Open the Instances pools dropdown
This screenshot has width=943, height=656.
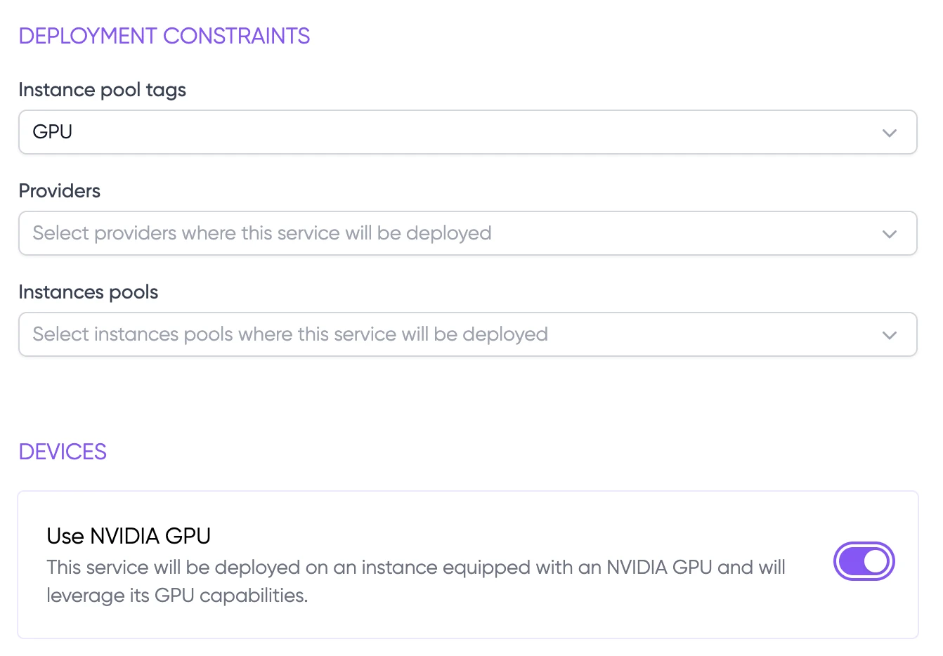coord(467,334)
